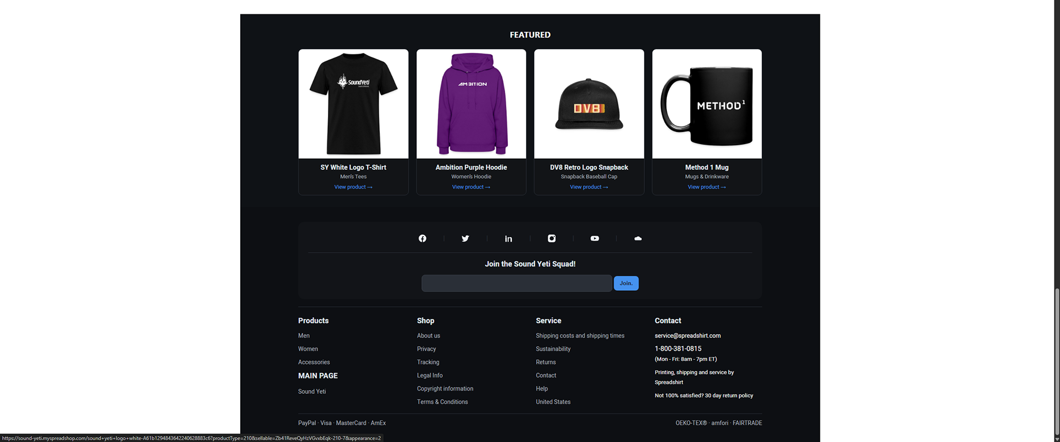This screenshot has height=442, width=1060.
Task: Click the PayPal payment method text
Action: [x=307, y=423]
